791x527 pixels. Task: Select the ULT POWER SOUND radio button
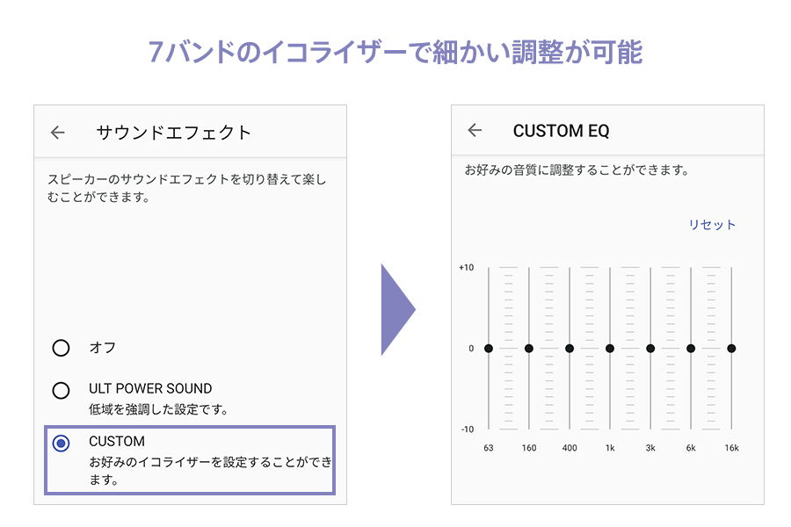tap(61, 391)
